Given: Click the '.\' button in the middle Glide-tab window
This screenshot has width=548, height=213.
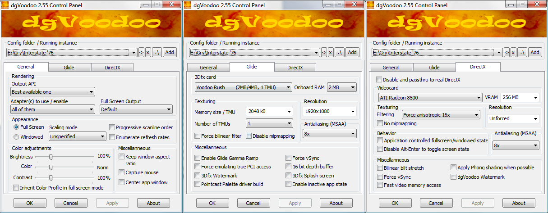Looking at the screenshot, I should [x=339, y=52].
